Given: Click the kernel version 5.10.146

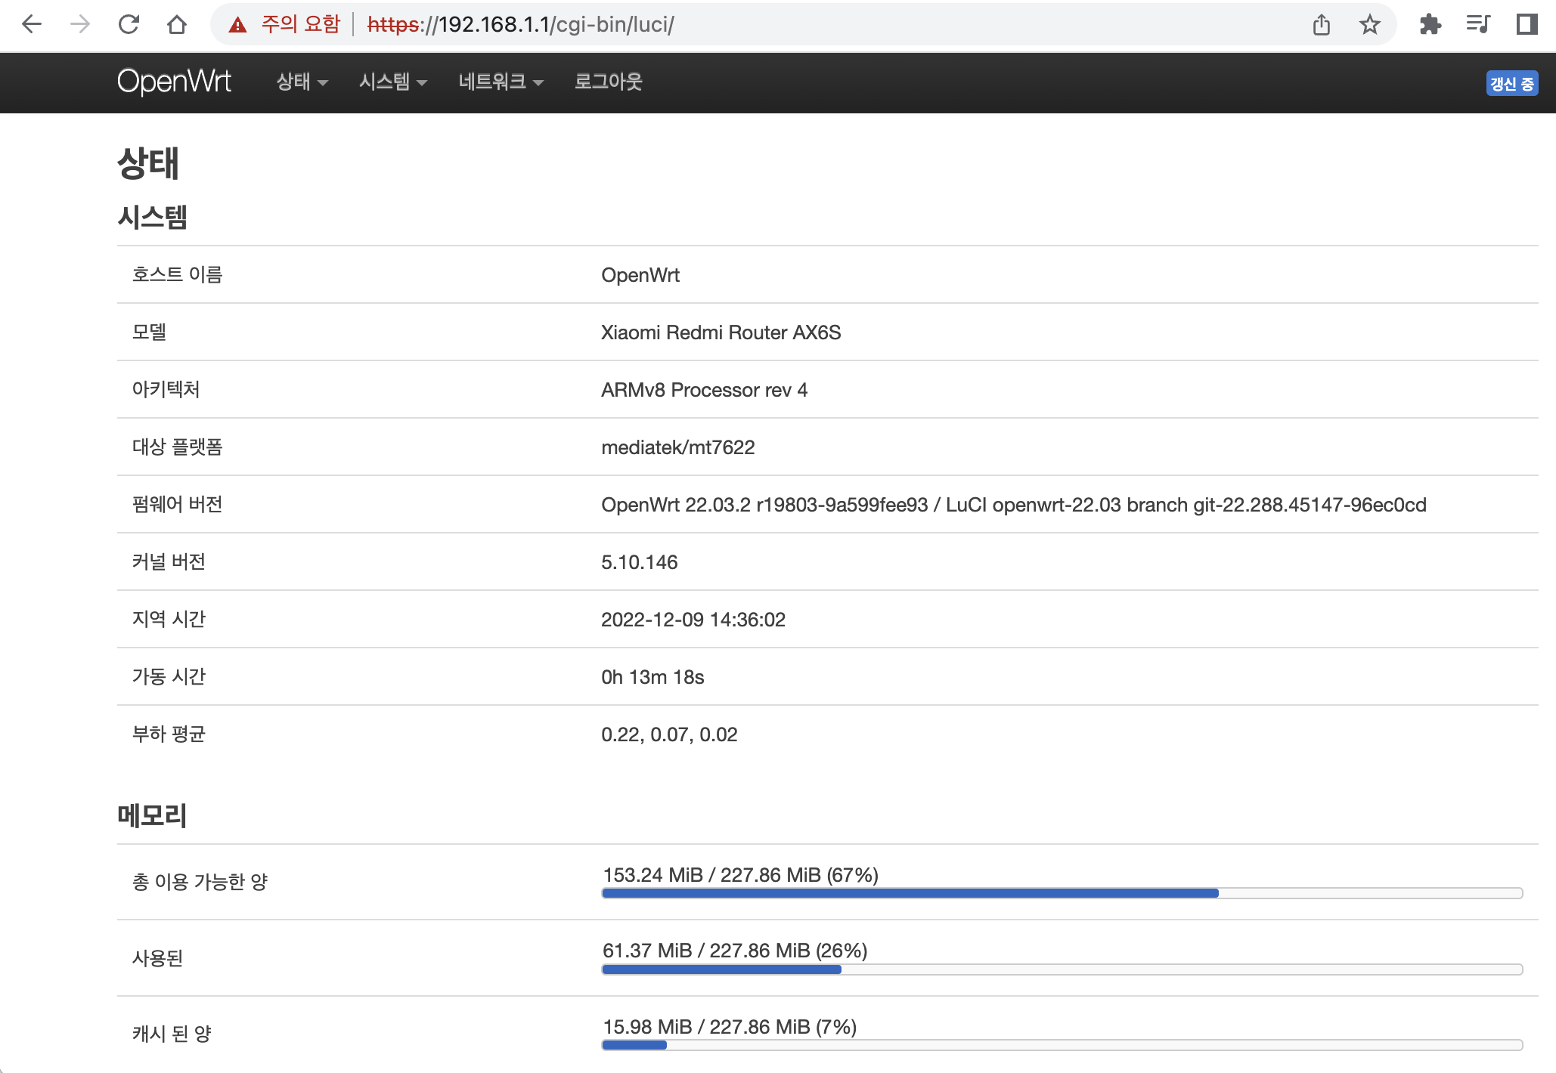Looking at the screenshot, I should click(639, 562).
